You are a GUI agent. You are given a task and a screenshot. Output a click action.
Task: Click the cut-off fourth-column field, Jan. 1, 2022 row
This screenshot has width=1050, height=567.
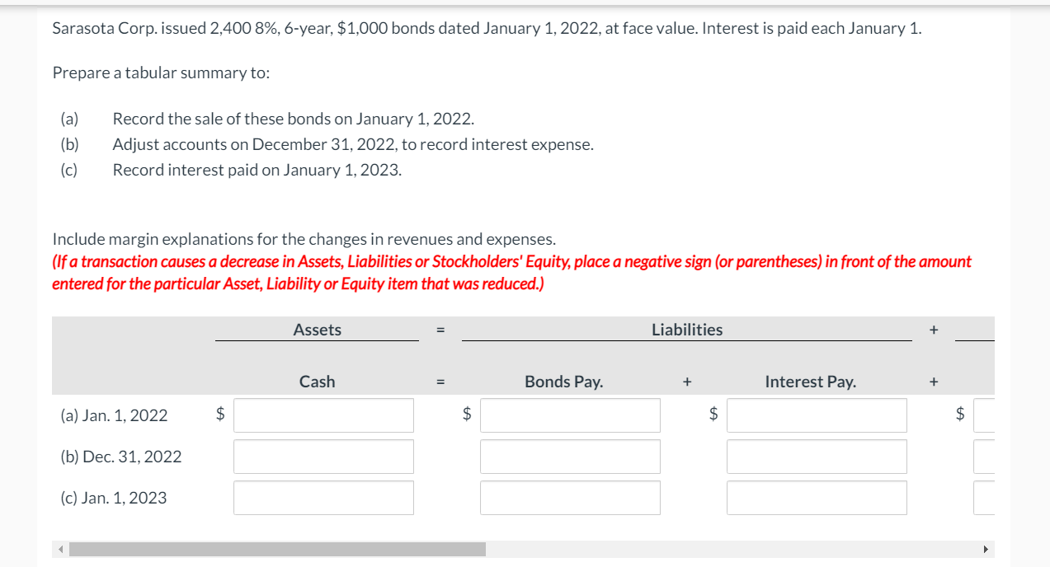pos(984,415)
